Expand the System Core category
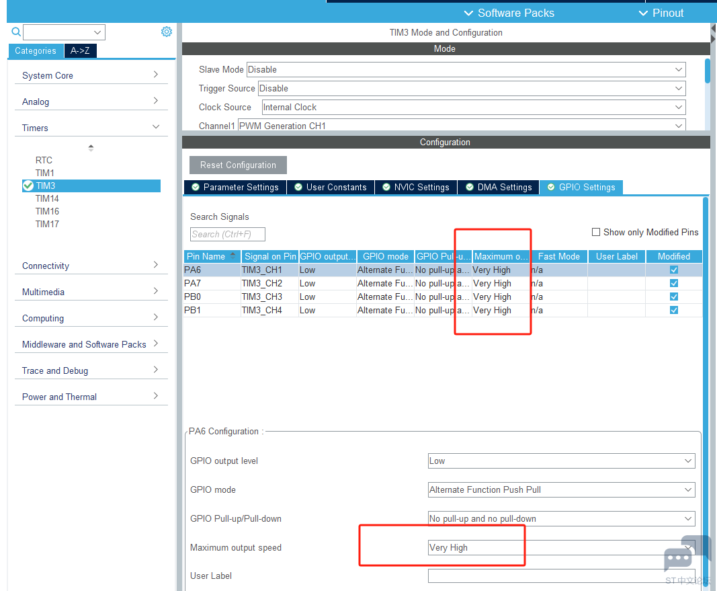This screenshot has width=717, height=591. 91,75
